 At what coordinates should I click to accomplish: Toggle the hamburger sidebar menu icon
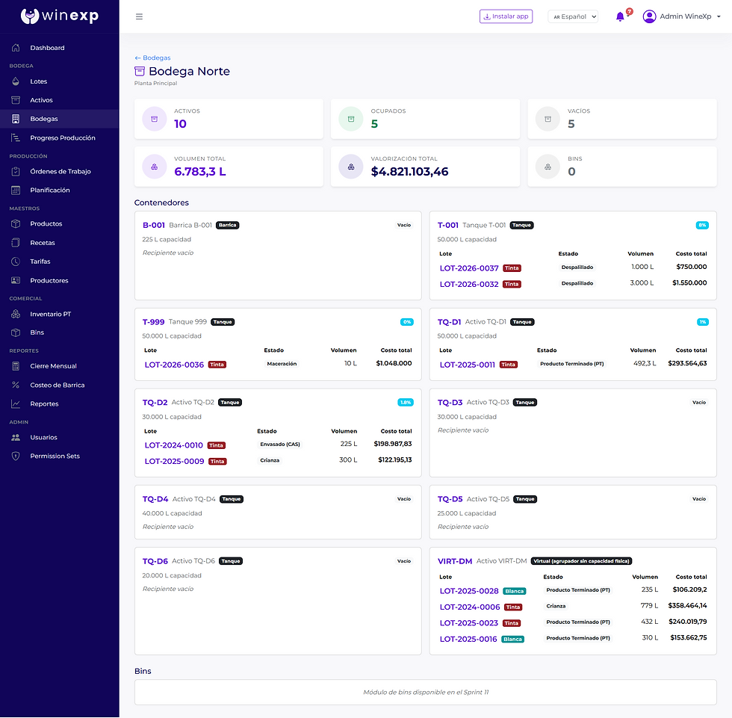coord(139,16)
